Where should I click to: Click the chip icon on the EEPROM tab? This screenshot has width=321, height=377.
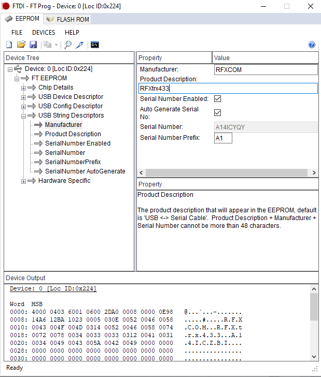9,19
